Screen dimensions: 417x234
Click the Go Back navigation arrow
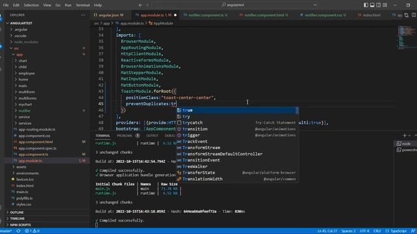141,5
